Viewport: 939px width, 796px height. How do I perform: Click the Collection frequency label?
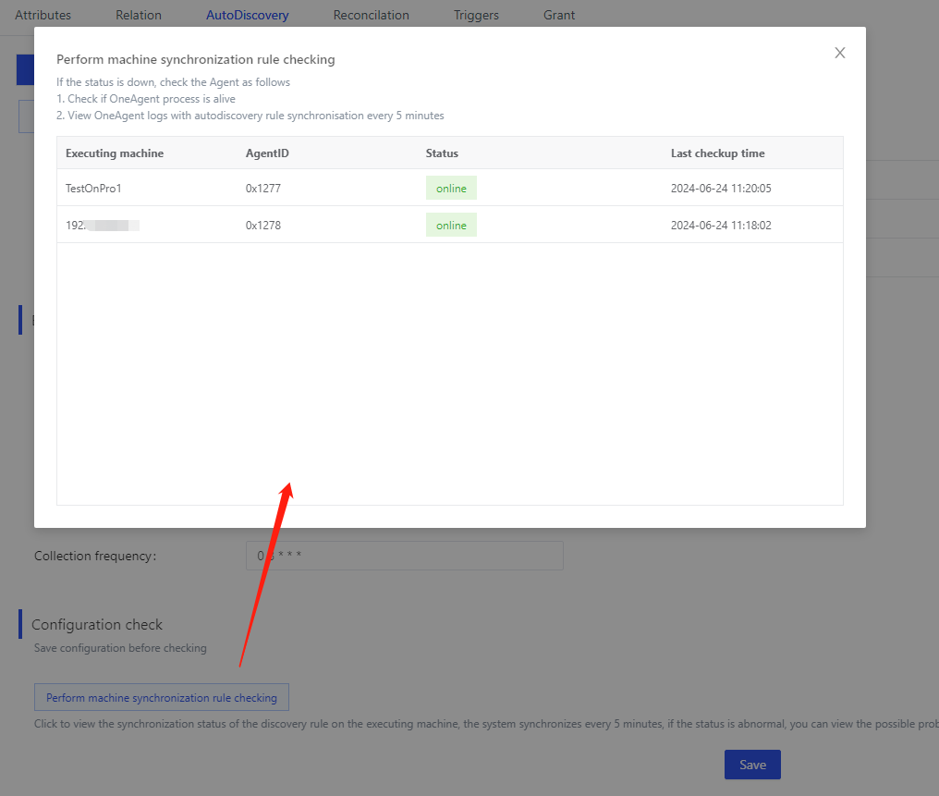(x=95, y=556)
